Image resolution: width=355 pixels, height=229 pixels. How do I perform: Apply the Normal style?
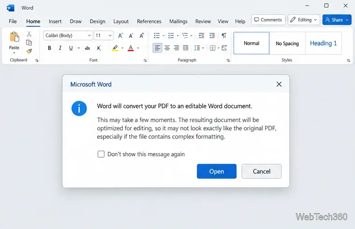[x=251, y=43]
